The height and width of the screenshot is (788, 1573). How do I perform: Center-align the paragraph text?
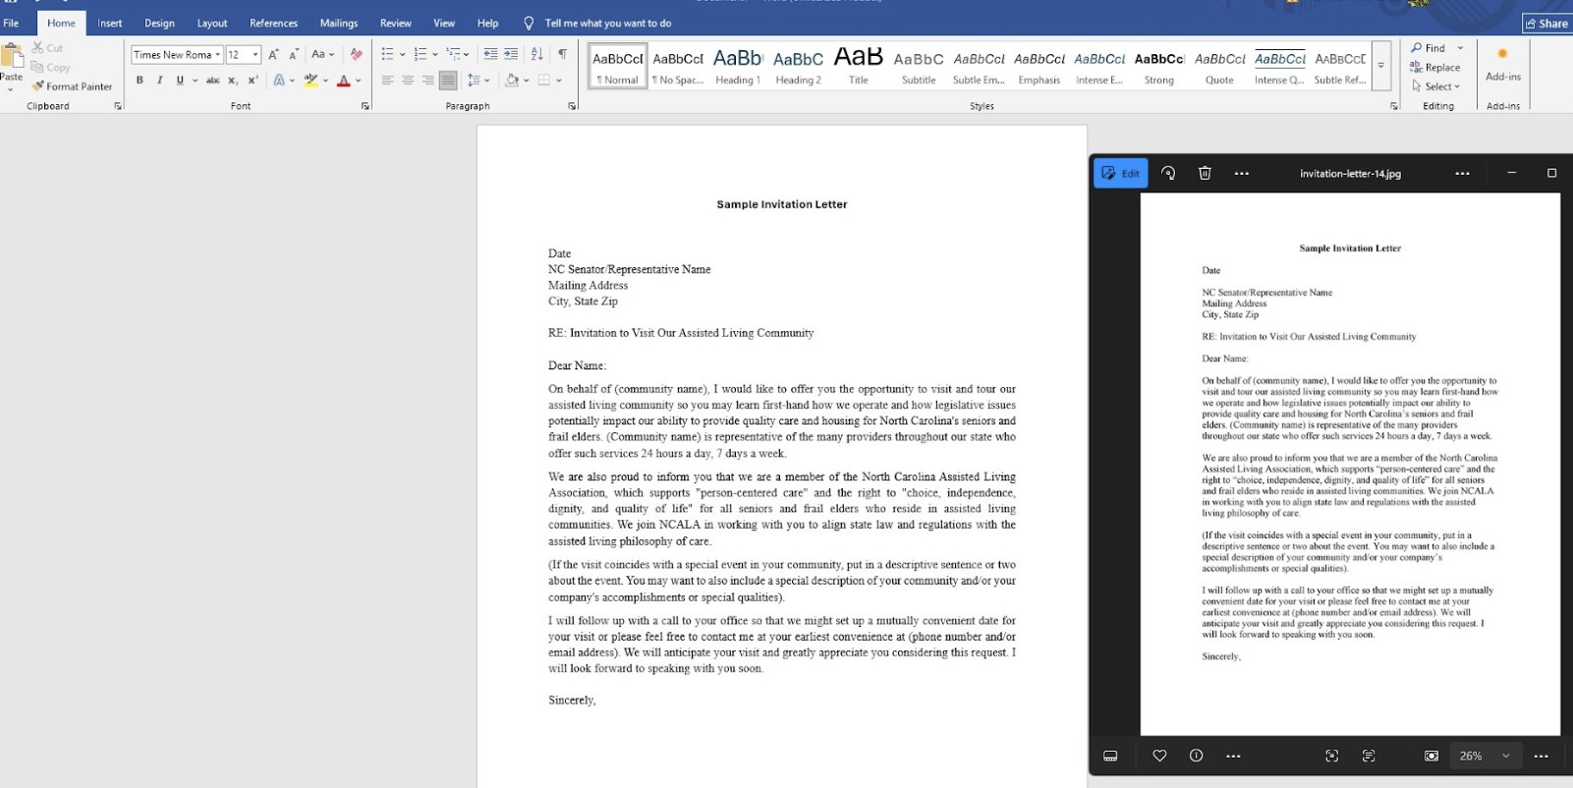click(x=408, y=81)
